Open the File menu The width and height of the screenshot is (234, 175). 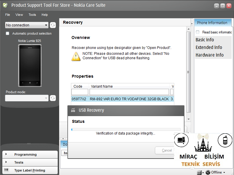[8, 15]
